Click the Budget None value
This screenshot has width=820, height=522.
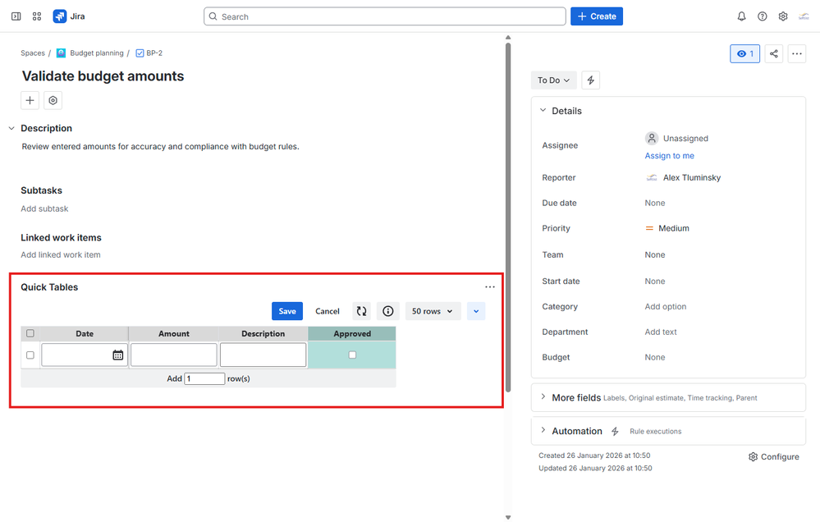tap(655, 357)
